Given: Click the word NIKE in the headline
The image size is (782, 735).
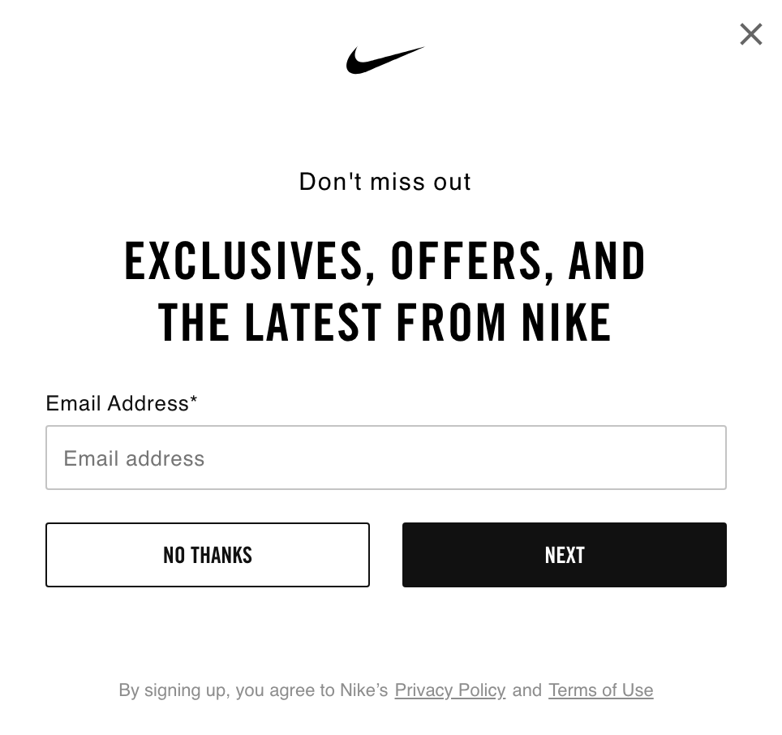Looking at the screenshot, I should coord(566,322).
